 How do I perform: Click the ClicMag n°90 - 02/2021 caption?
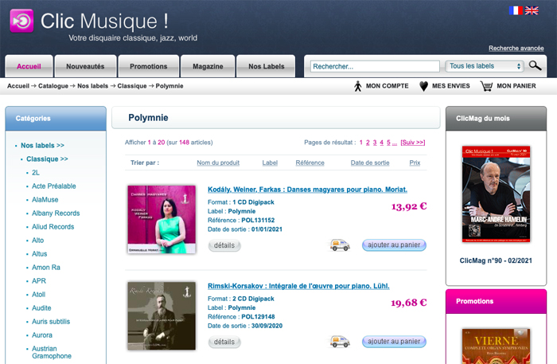pos(496,260)
